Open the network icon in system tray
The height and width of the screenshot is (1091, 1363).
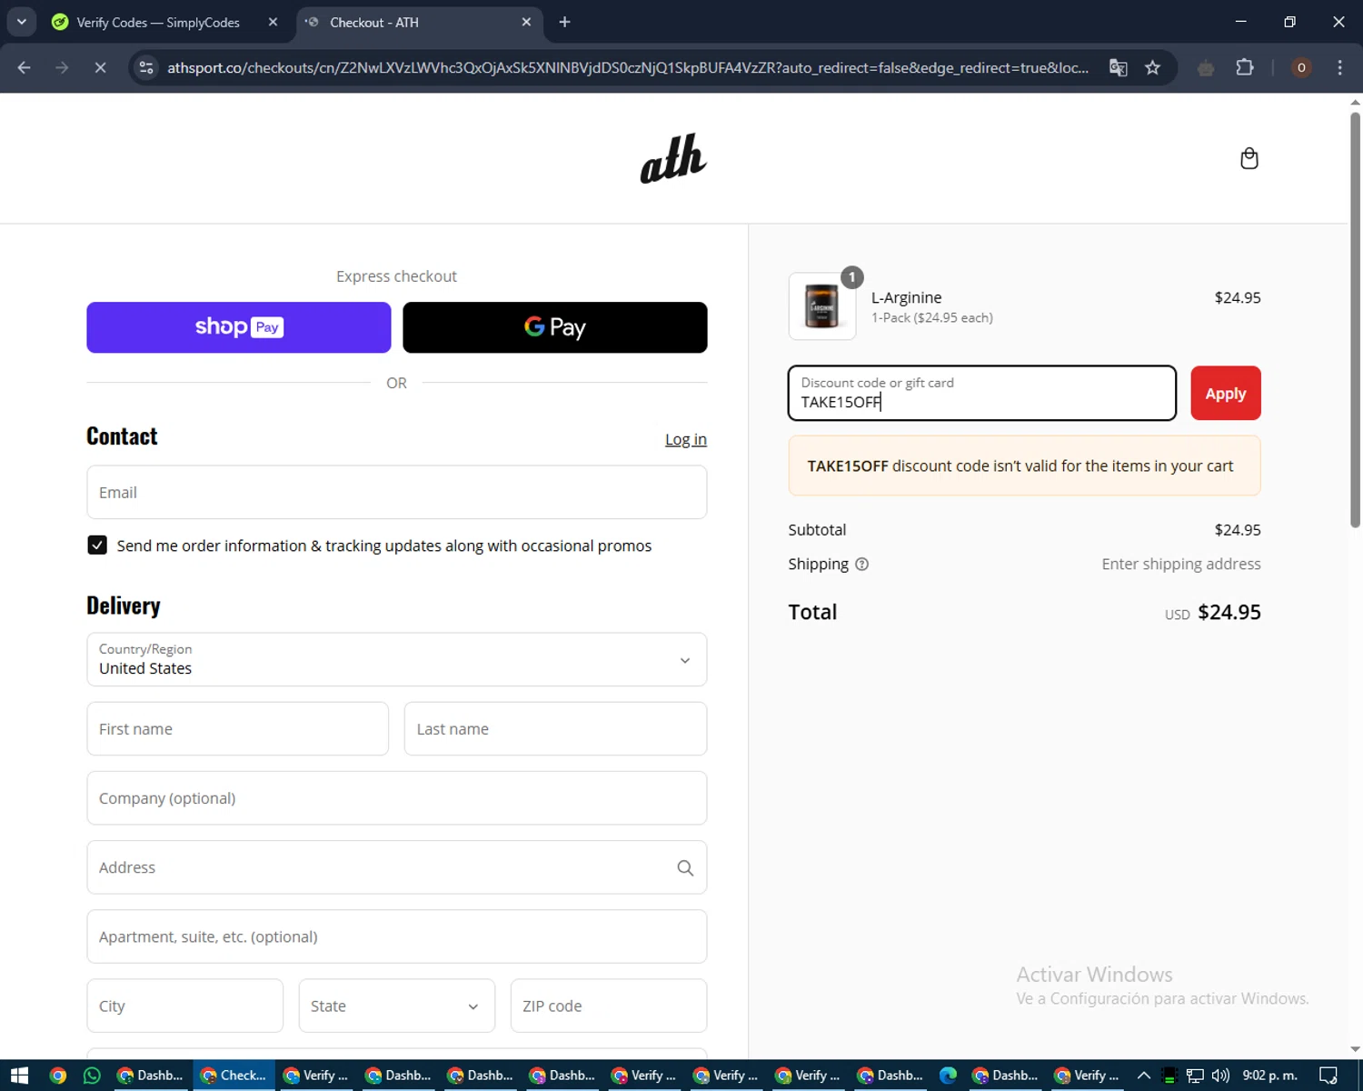coord(1195,1076)
